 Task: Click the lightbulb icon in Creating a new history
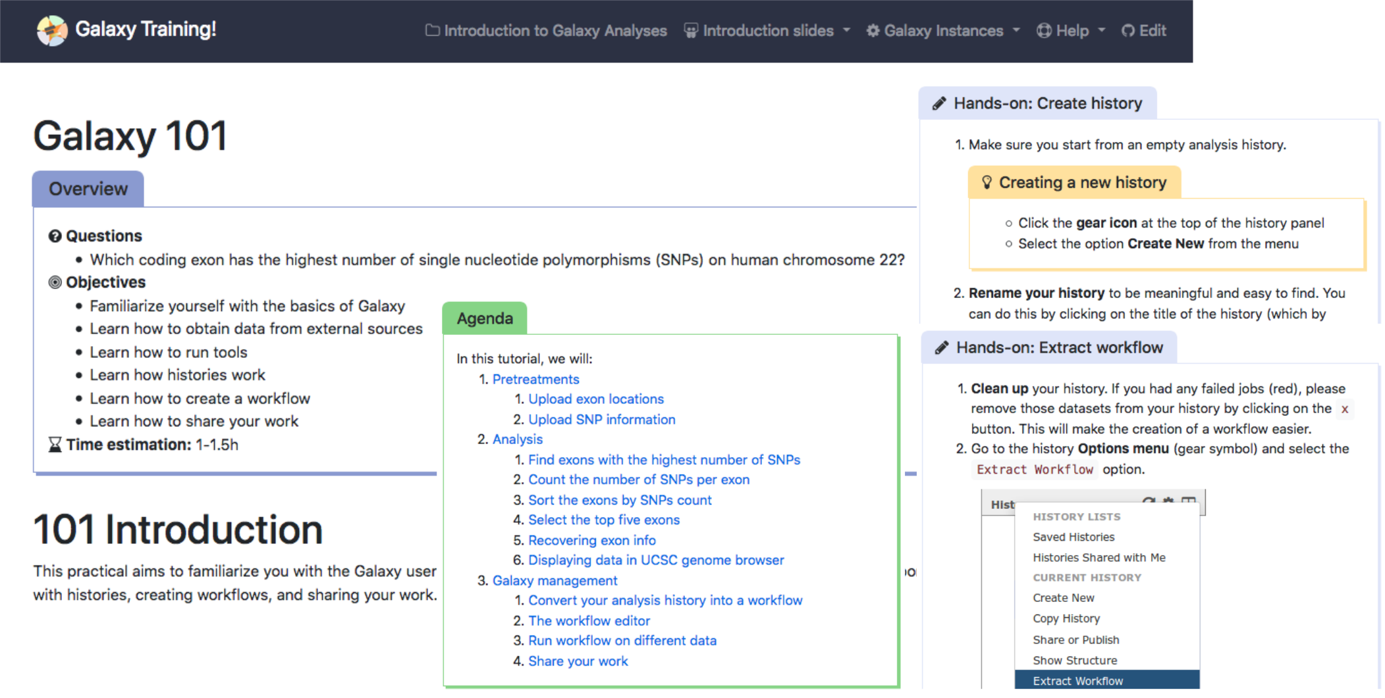click(x=987, y=182)
